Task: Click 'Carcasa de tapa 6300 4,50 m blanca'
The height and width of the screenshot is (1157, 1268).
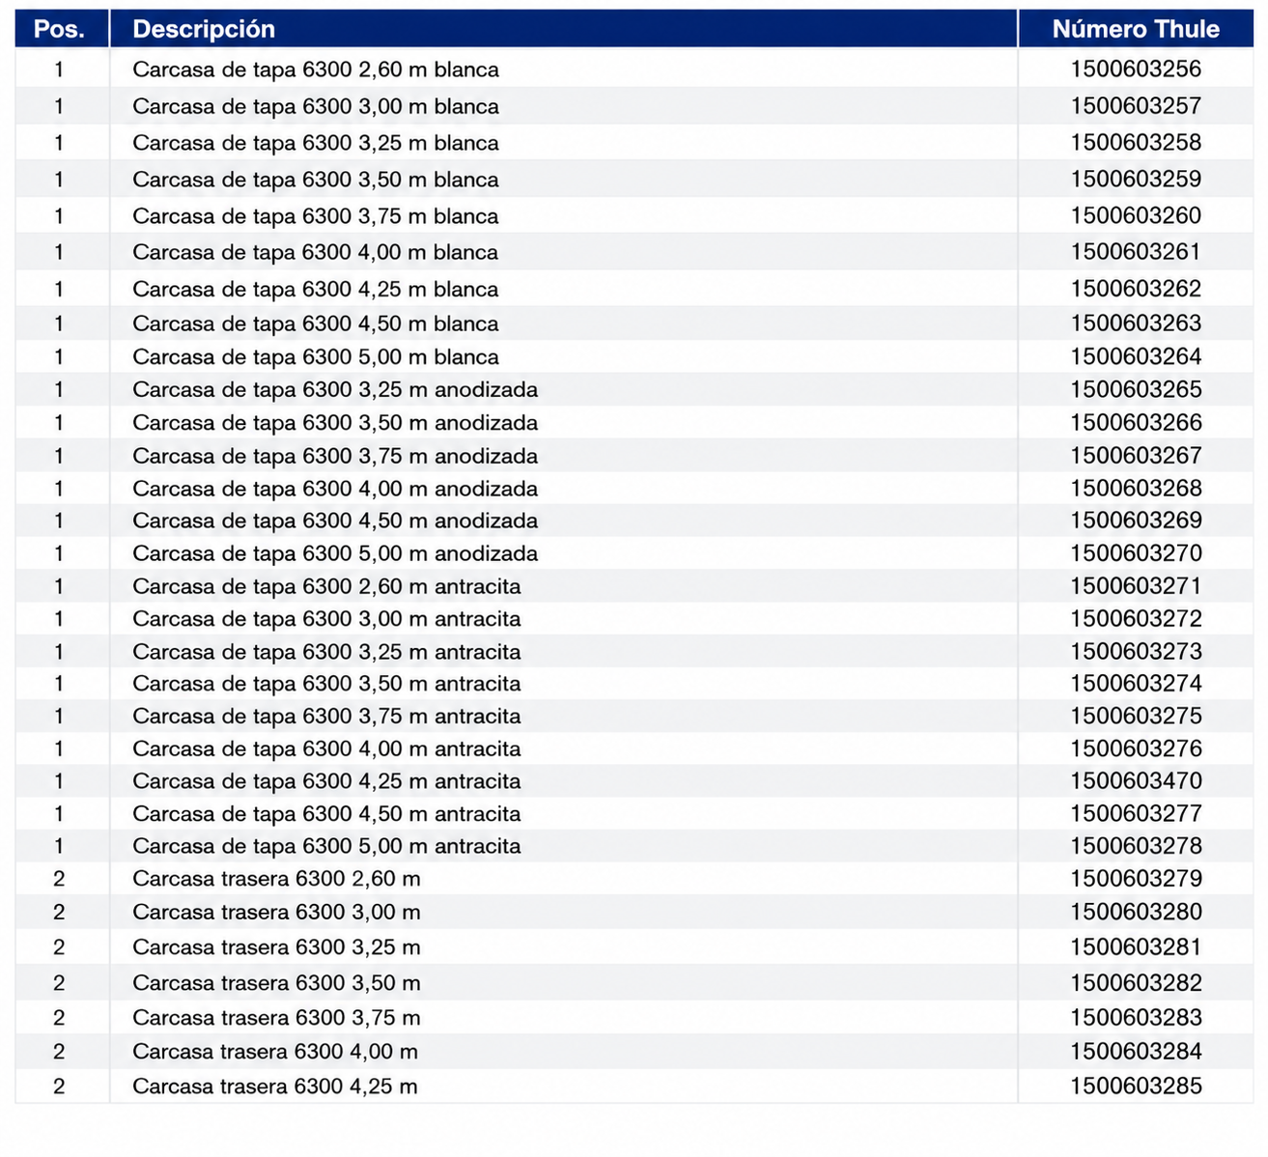Action: tap(316, 324)
